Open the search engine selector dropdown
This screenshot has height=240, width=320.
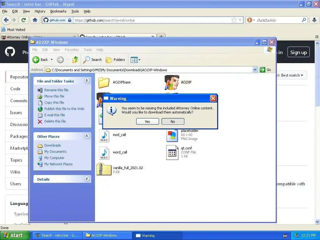click(251, 20)
